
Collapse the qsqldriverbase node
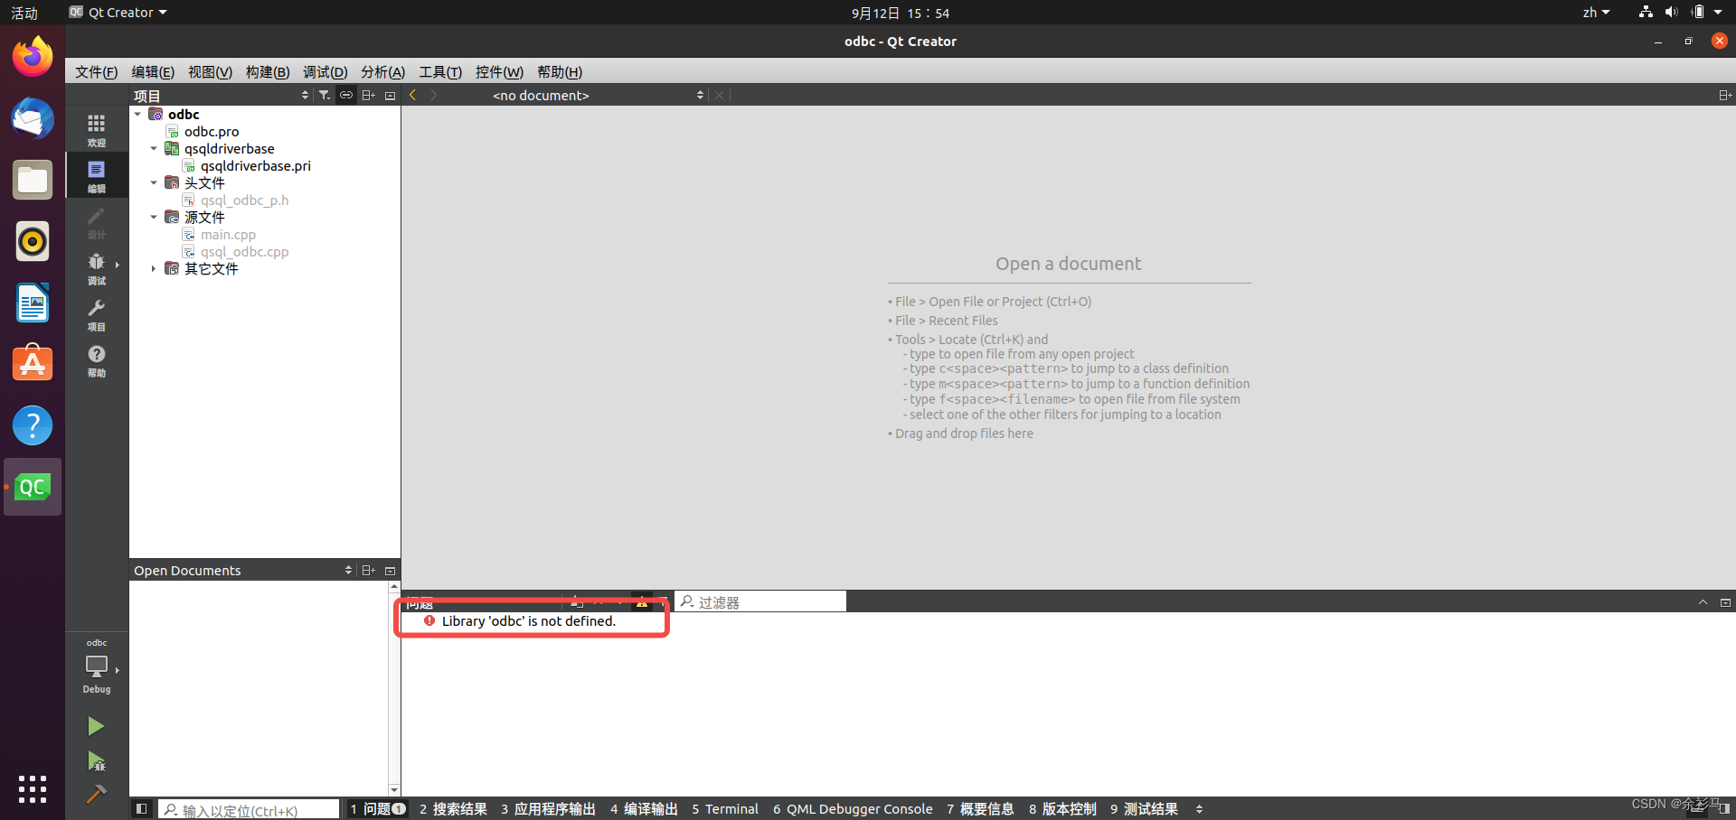point(154,148)
